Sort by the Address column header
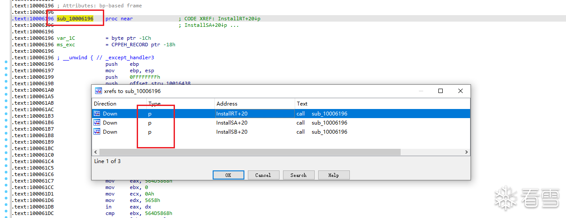The width and height of the screenshot is (566, 218). coord(227,104)
